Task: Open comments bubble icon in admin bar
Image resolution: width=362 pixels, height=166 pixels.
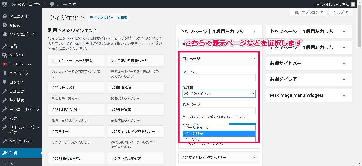Action: [x=52, y=5]
